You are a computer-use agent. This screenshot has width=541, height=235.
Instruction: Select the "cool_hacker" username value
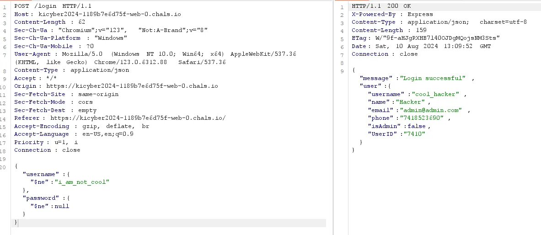436,94
